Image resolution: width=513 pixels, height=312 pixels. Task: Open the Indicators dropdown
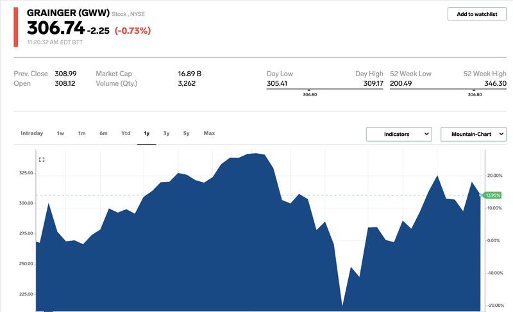coord(399,134)
